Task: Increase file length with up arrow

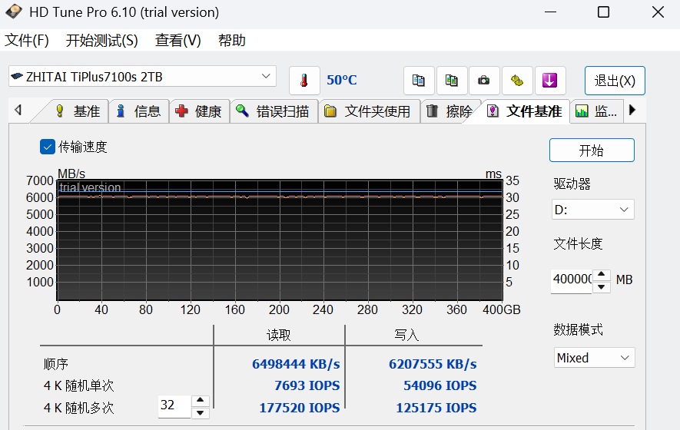Action: (602, 274)
